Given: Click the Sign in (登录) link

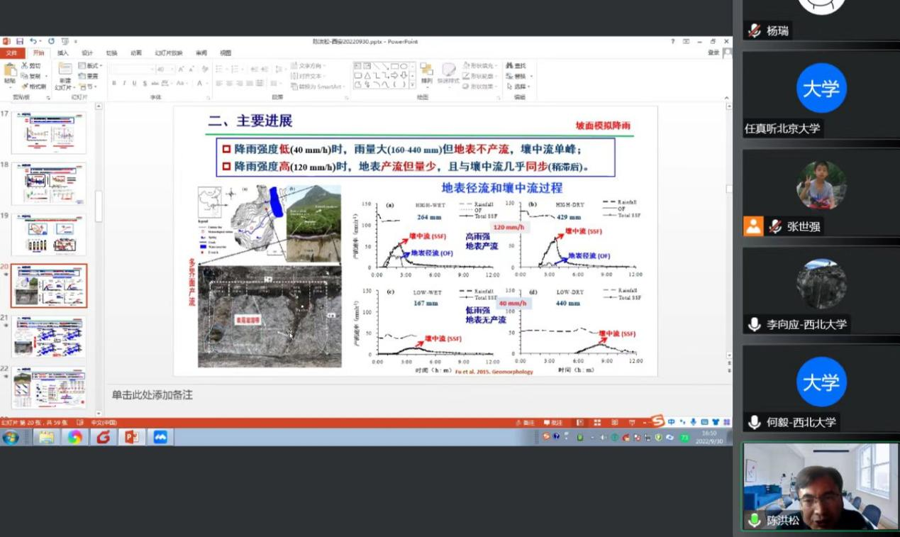Looking at the screenshot, I should (x=713, y=52).
